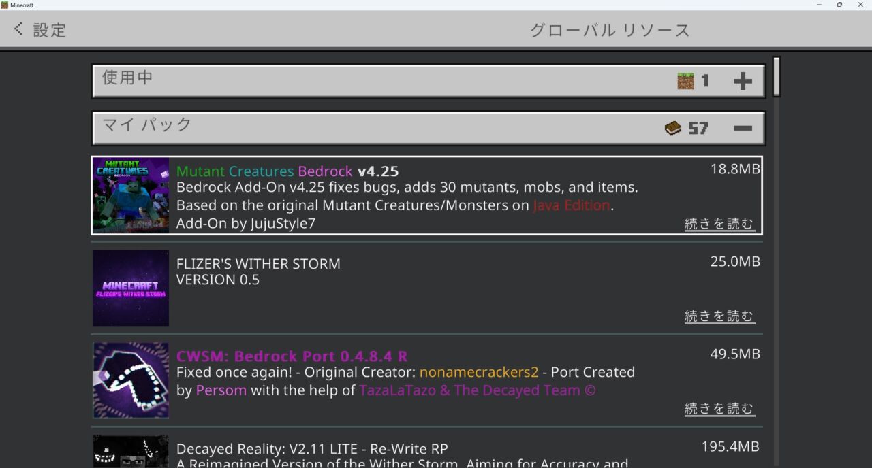
Task: Click the 195.4MB size label
Action: 730,446
